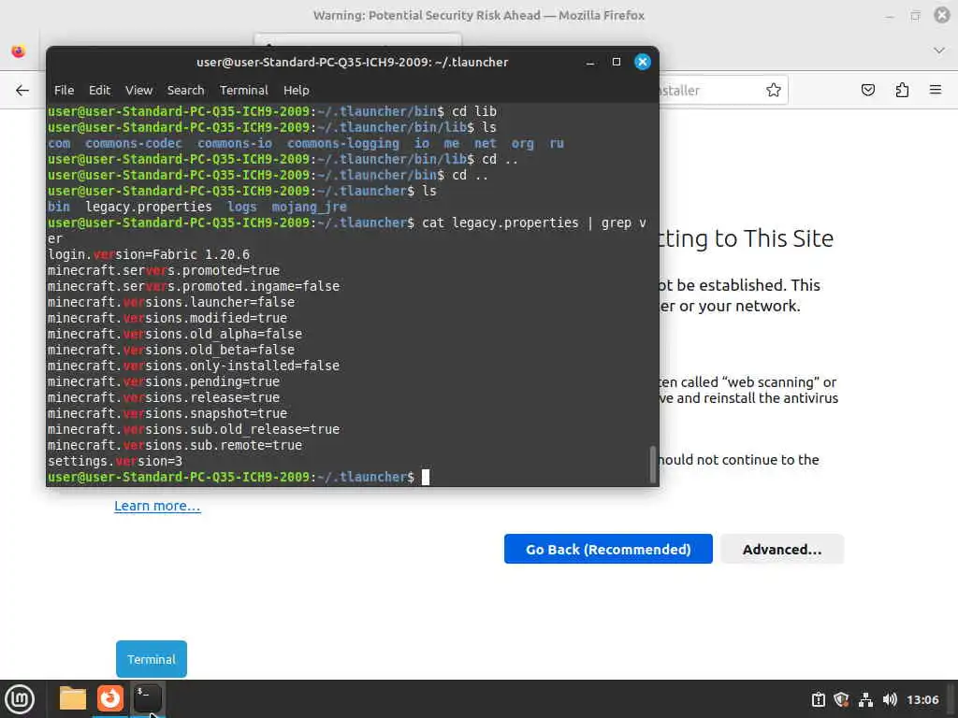Go back with Firefox back arrow
The height and width of the screenshot is (718, 958).
point(22,91)
